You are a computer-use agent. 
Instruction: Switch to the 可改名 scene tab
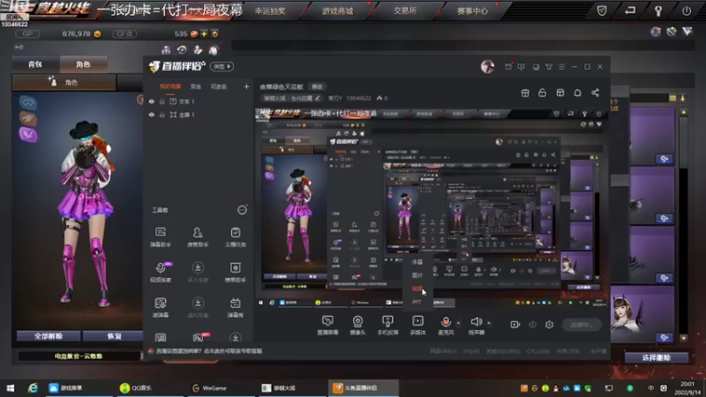[219, 86]
